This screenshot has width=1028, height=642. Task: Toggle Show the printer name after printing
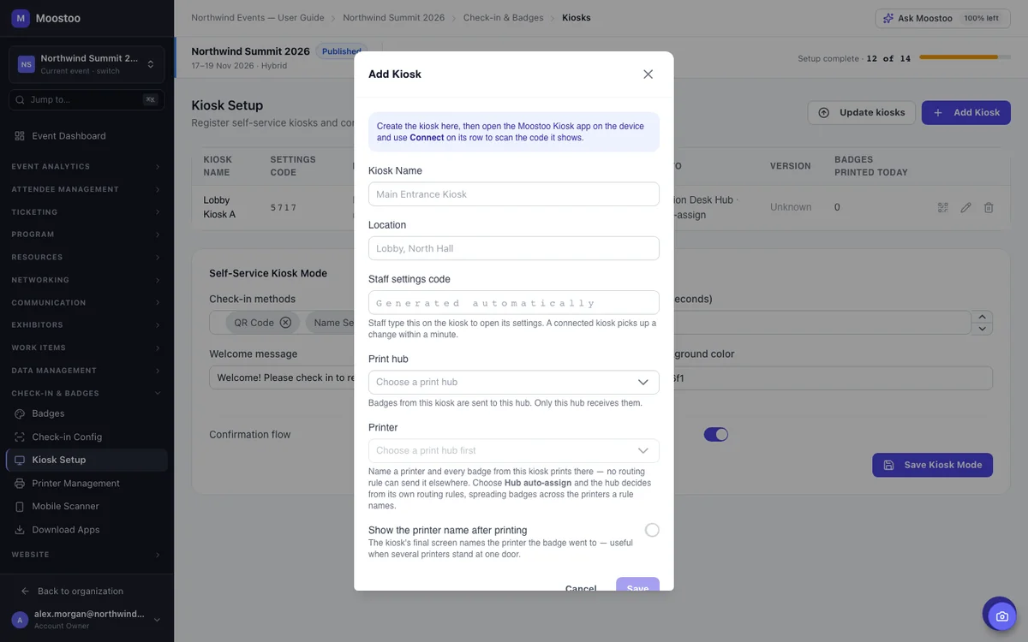(x=652, y=530)
